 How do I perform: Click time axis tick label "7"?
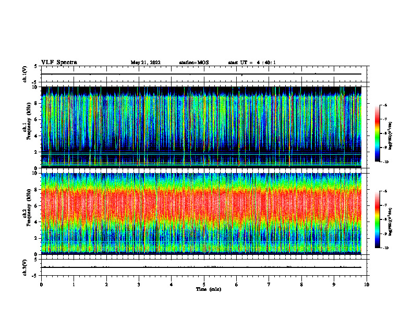(269, 285)
